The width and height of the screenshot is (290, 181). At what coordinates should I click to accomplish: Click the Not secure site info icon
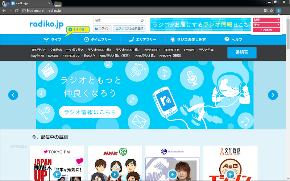pos(24,11)
